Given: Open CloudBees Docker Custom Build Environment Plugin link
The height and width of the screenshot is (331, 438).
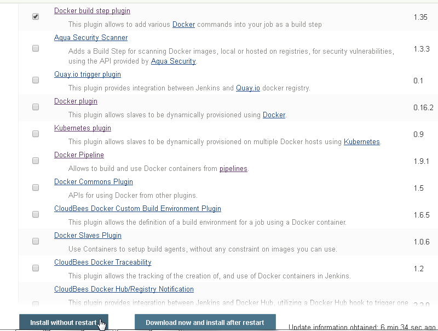Looking at the screenshot, I should point(137,209).
